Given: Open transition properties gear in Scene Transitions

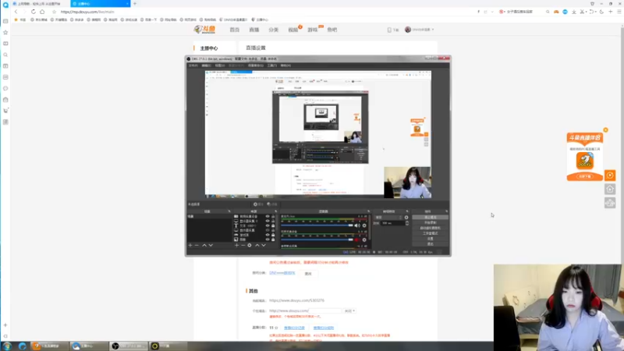Looking at the screenshot, I should (x=406, y=218).
